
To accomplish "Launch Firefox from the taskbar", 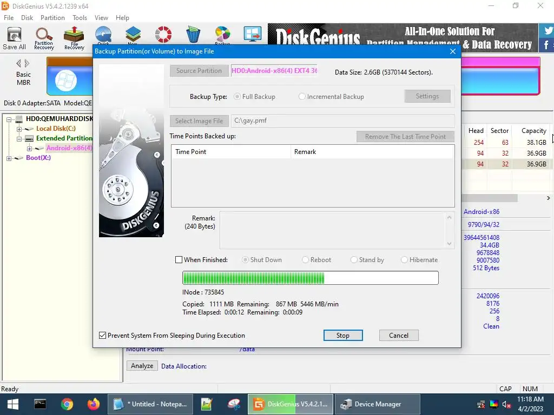I will (x=94, y=404).
